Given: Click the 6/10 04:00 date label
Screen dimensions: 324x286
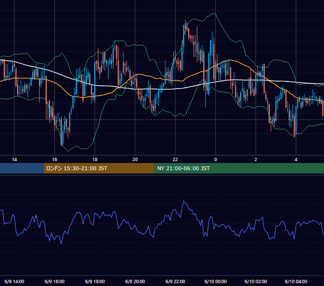Looking at the screenshot, I should [x=296, y=281].
